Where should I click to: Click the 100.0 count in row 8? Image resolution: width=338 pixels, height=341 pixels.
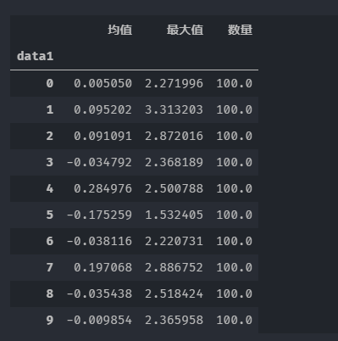pyautogui.click(x=235, y=293)
